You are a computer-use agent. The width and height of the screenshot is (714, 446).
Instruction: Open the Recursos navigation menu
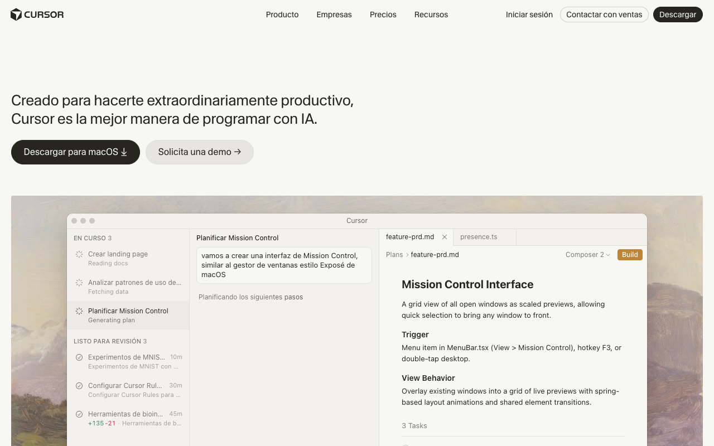click(431, 14)
